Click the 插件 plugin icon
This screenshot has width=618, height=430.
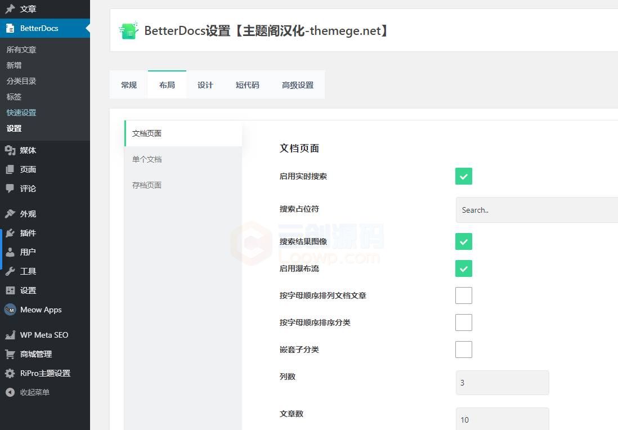coord(10,233)
